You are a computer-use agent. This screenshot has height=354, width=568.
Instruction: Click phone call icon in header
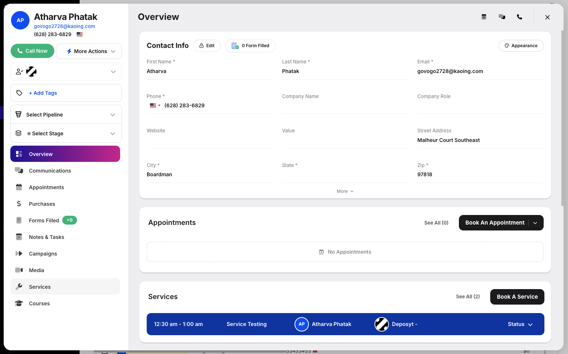pyautogui.click(x=519, y=17)
